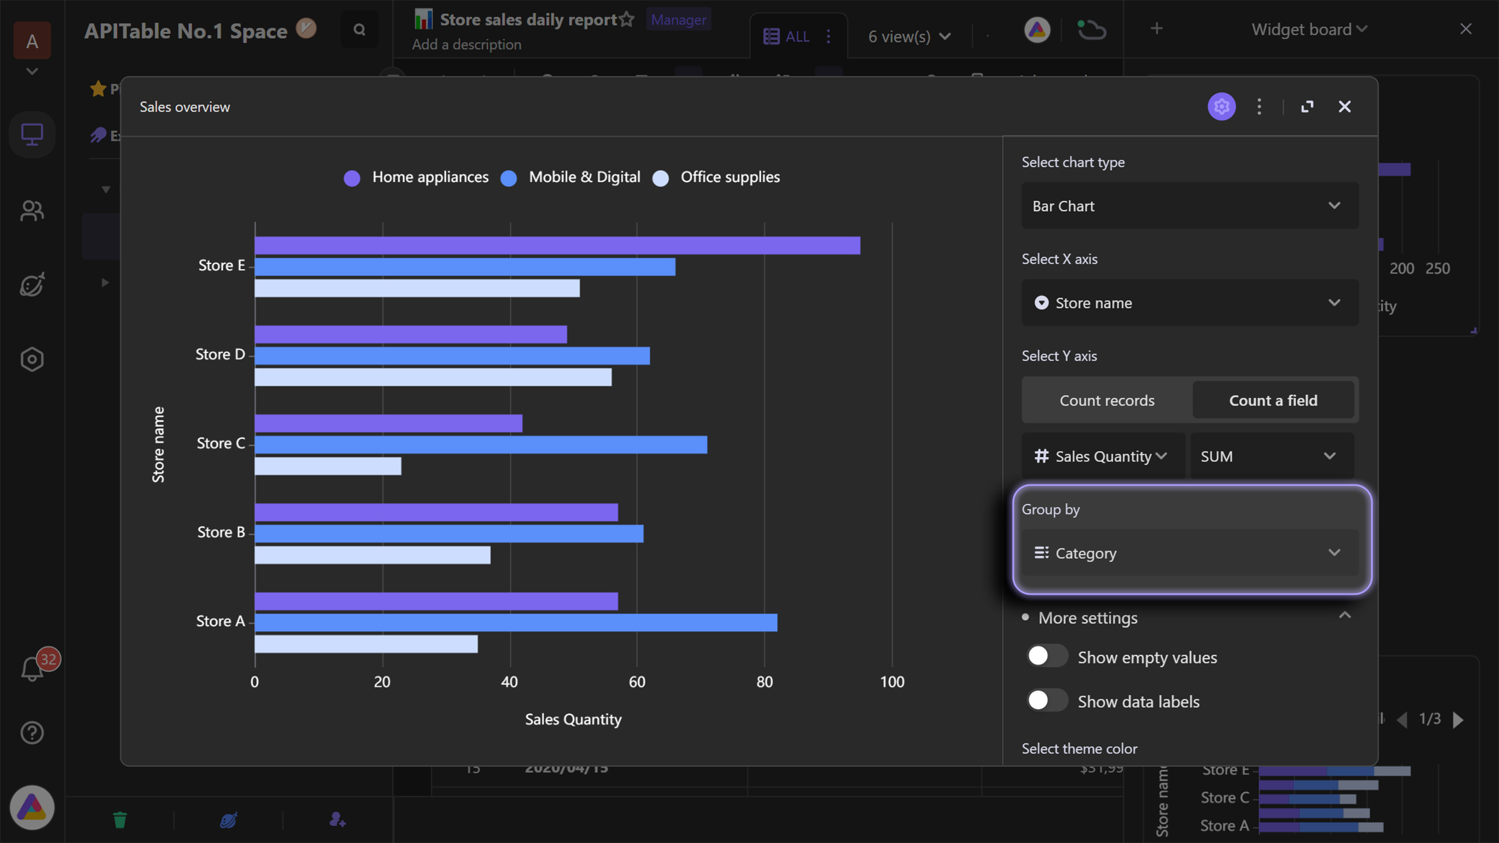Screen dimensions: 1499x843
Task: Open the Store name X axis dropdown
Action: (1189, 303)
